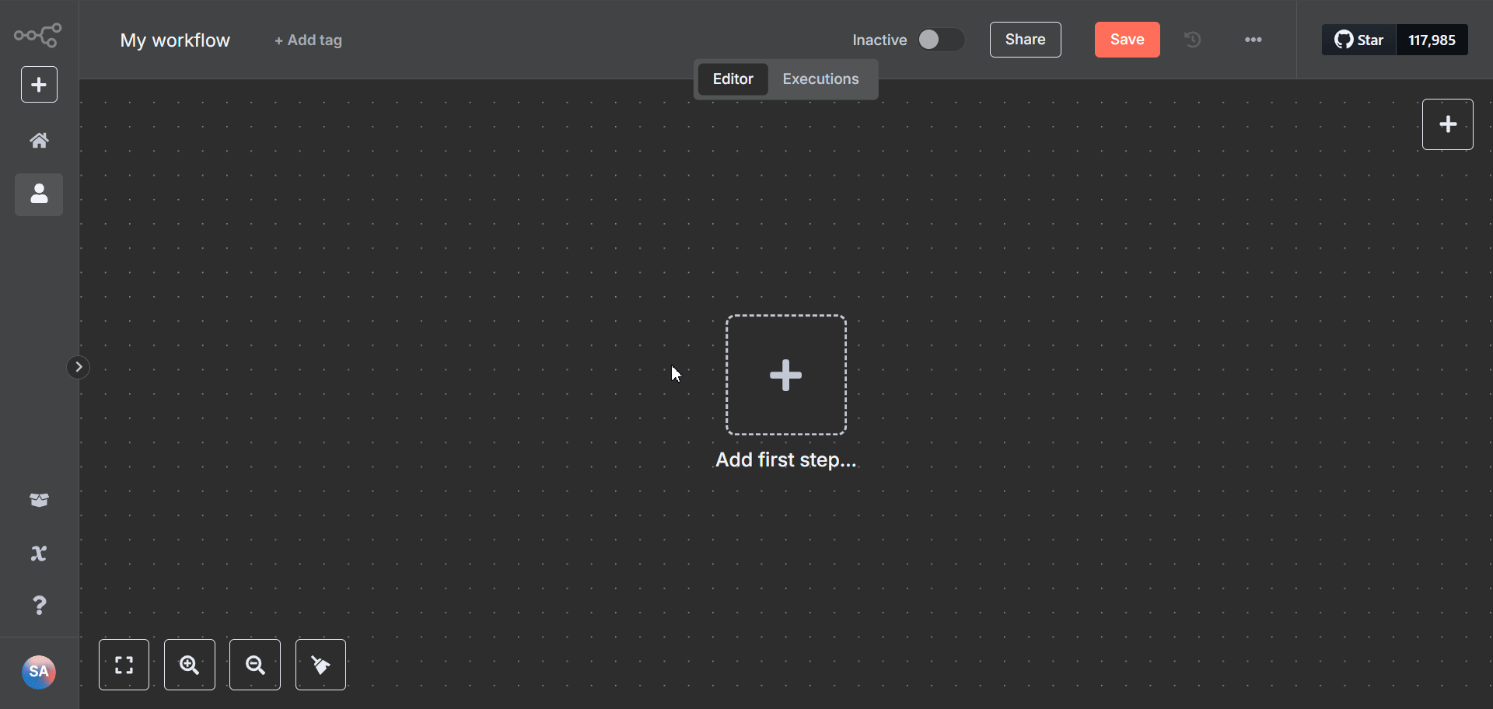Switch to the Executions tab
This screenshot has height=709, width=1493.
tap(820, 79)
